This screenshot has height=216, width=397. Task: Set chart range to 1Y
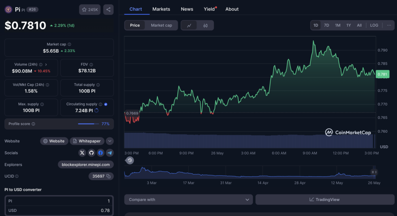pos(349,25)
